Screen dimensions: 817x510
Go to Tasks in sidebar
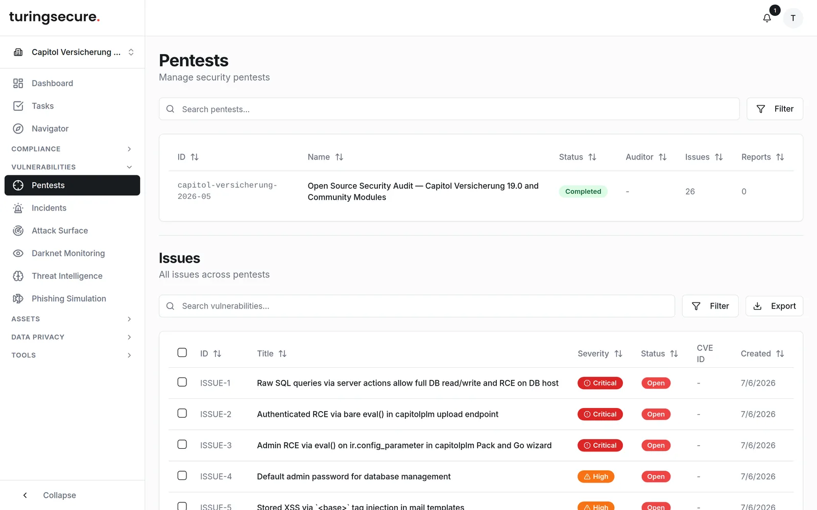(72, 106)
